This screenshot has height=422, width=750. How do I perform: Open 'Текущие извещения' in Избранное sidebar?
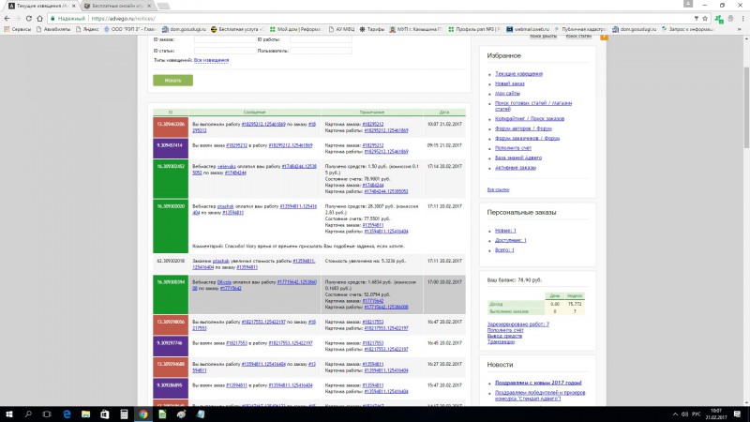click(x=518, y=74)
